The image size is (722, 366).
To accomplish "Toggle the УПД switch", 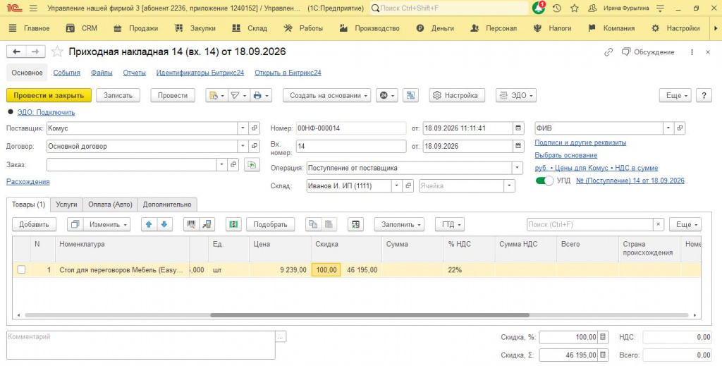I will (544, 181).
